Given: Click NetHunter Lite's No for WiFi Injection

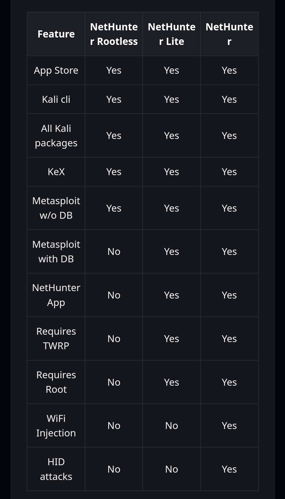Looking at the screenshot, I should click(x=172, y=426).
